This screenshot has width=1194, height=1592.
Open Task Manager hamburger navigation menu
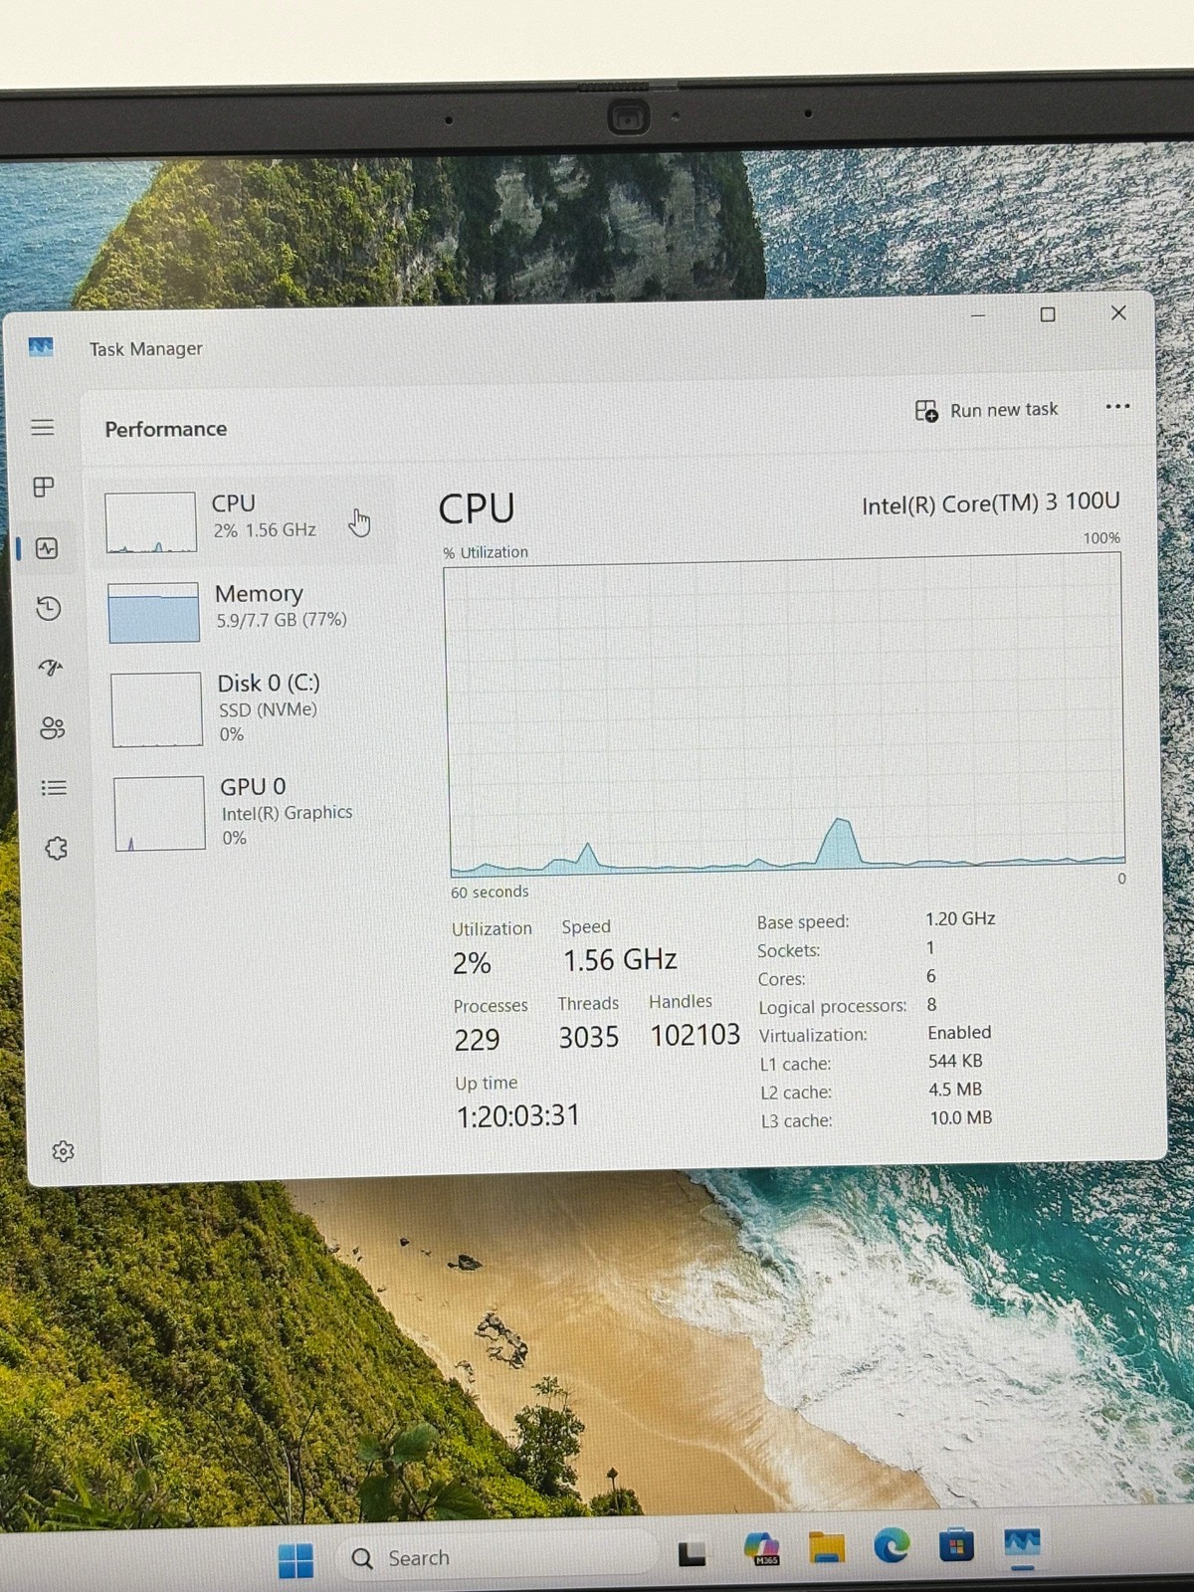pyautogui.click(x=43, y=428)
